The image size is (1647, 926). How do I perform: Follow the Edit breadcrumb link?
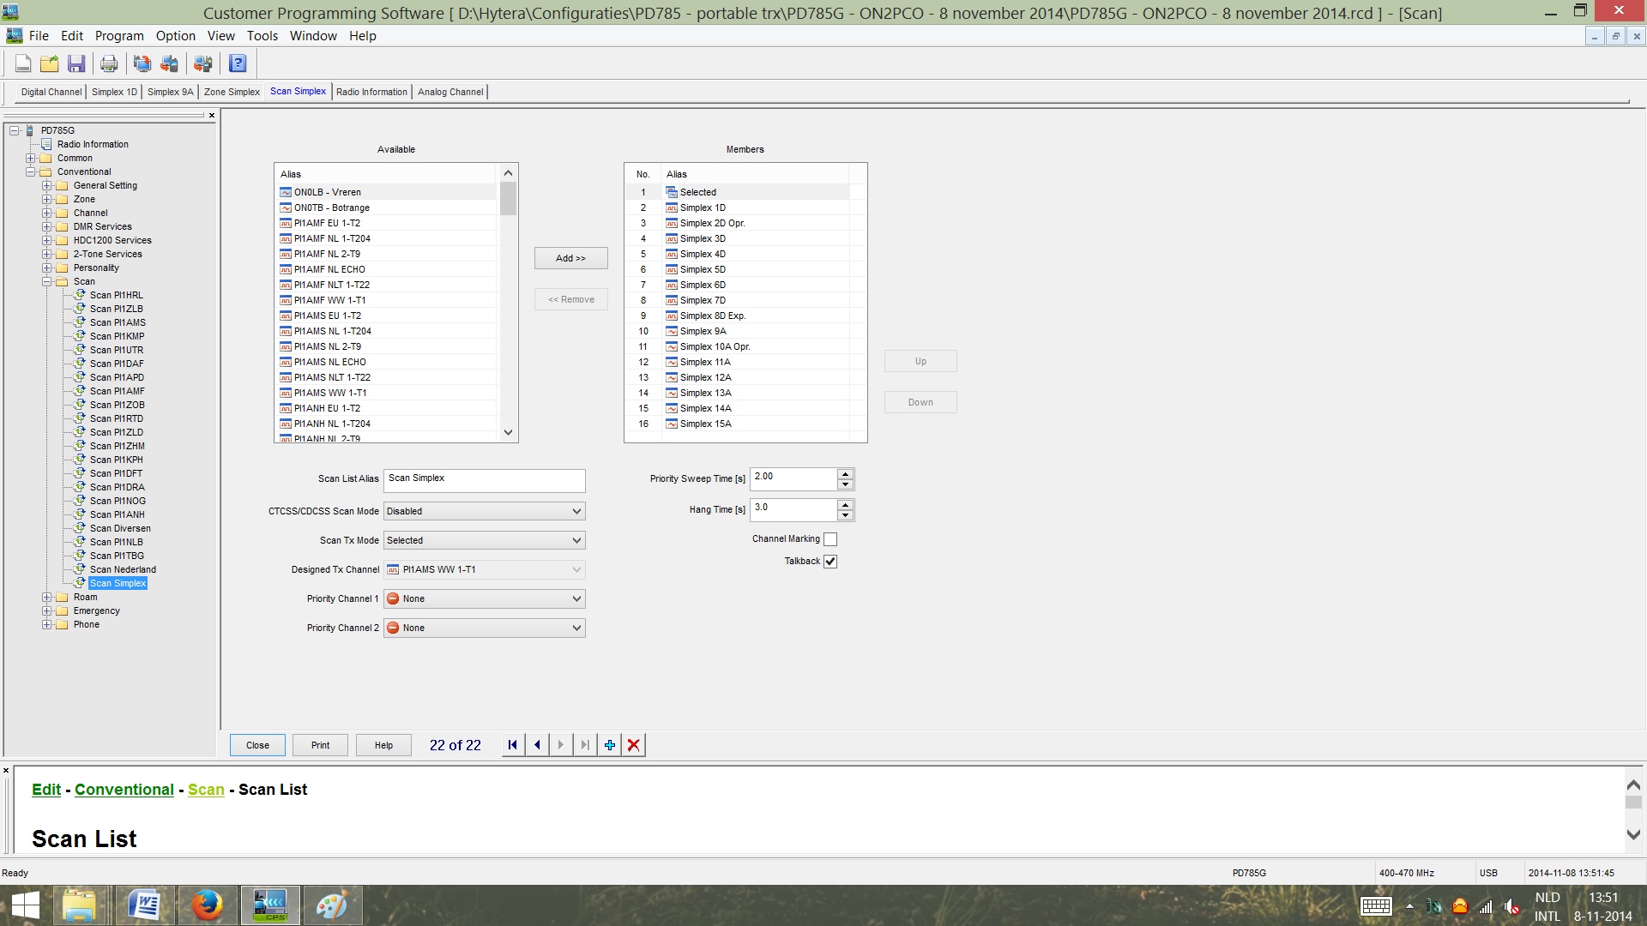(46, 790)
